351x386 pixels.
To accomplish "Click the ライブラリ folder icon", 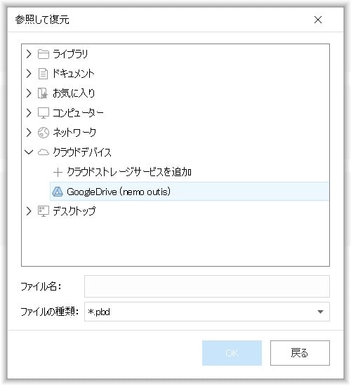I will pyautogui.click(x=43, y=54).
